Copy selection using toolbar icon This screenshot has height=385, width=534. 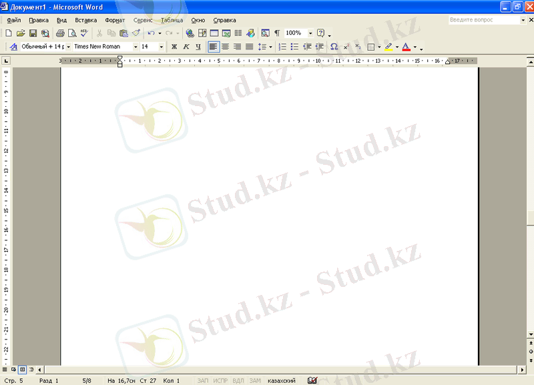click(x=111, y=33)
